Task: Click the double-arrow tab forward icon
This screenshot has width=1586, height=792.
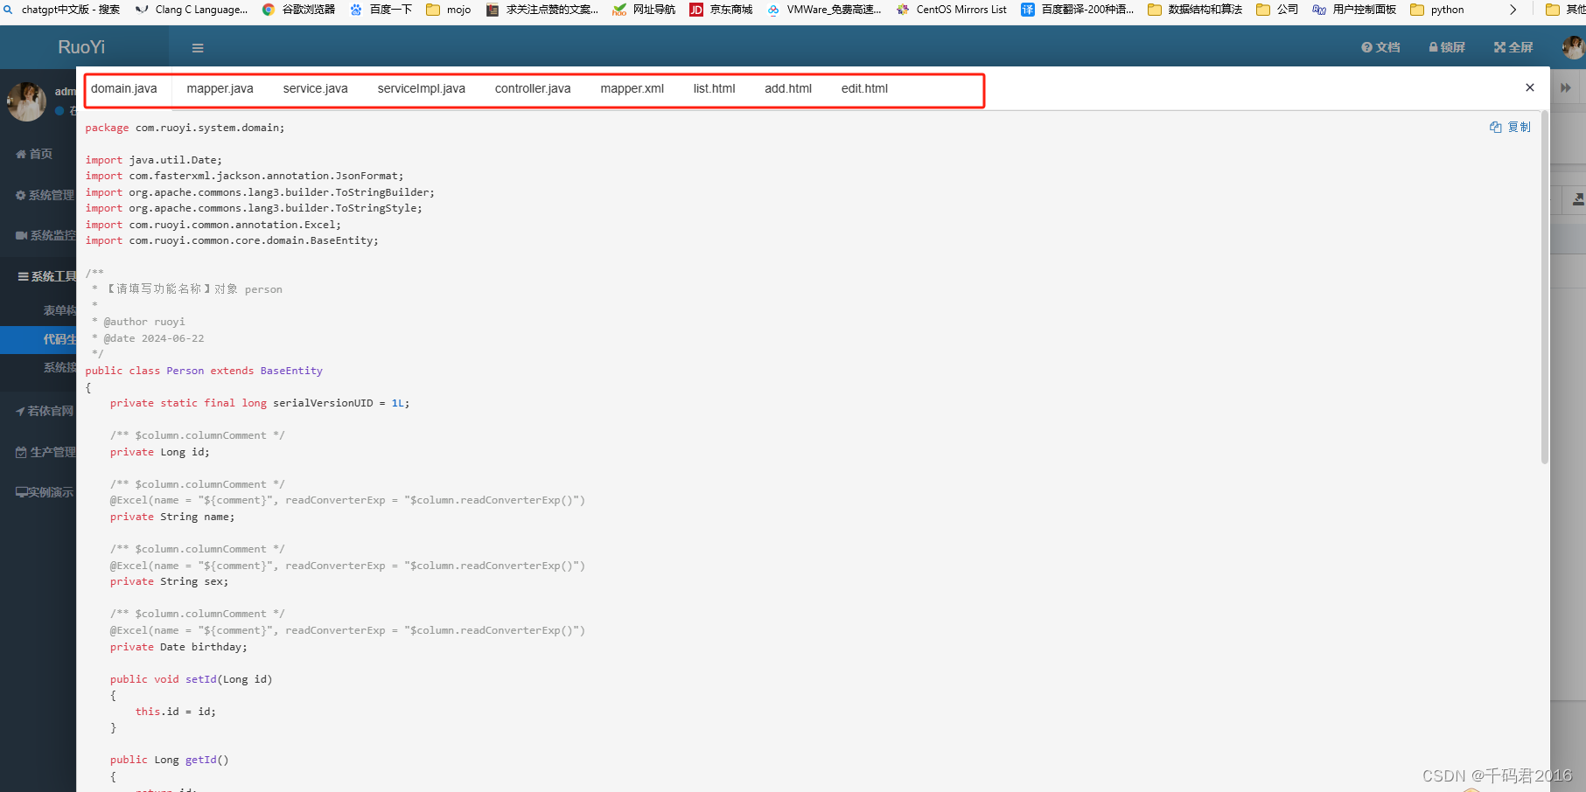Action: tap(1565, 87)
